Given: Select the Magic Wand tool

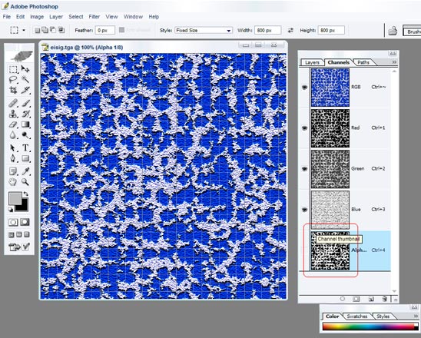Looking at the screenshot, I should (x=25, y=79).
